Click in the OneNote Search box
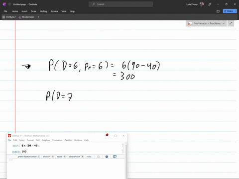Image resolution: width=239 pixels, height=179 pixels. tap(121, 4)
